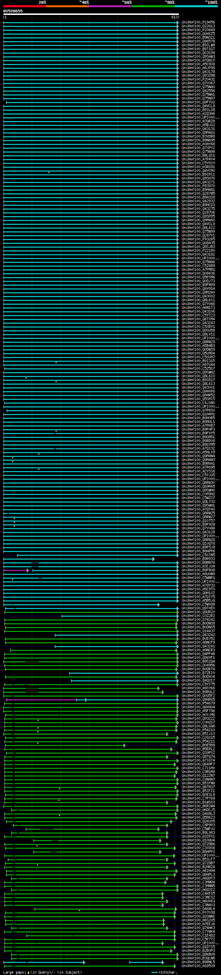
Task: Select label UniRef100_B3VDR8
Action: [198, 136]
